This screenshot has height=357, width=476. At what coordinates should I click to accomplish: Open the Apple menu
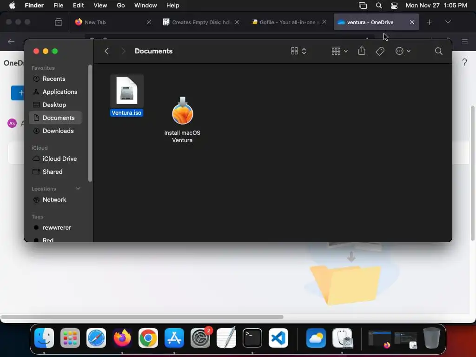(x=12, y=6)
